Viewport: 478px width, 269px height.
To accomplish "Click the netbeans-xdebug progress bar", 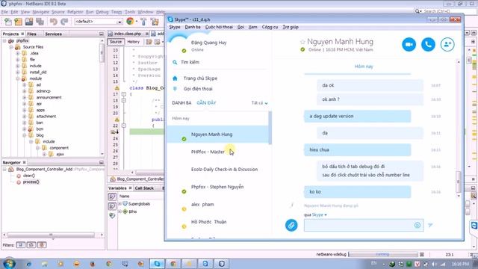I will pos(383,254).
